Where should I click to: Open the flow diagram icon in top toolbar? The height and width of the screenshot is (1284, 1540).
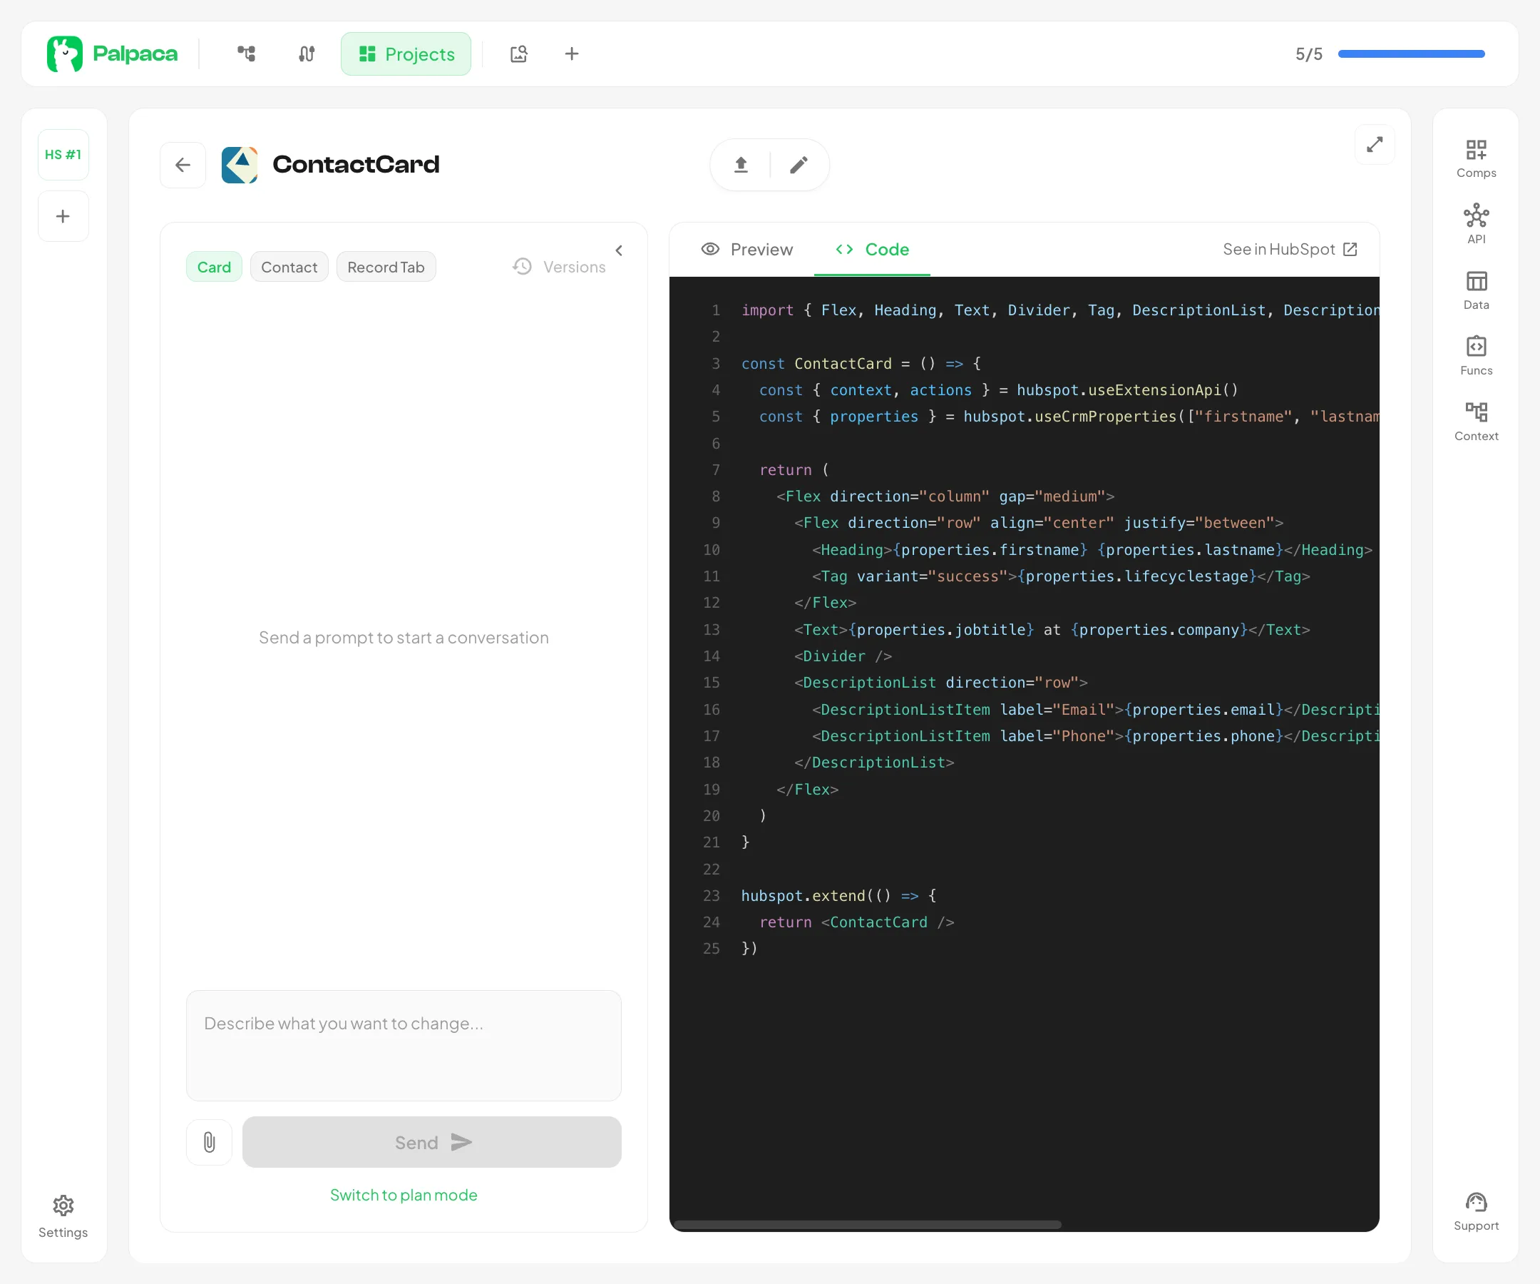(246, 53)
